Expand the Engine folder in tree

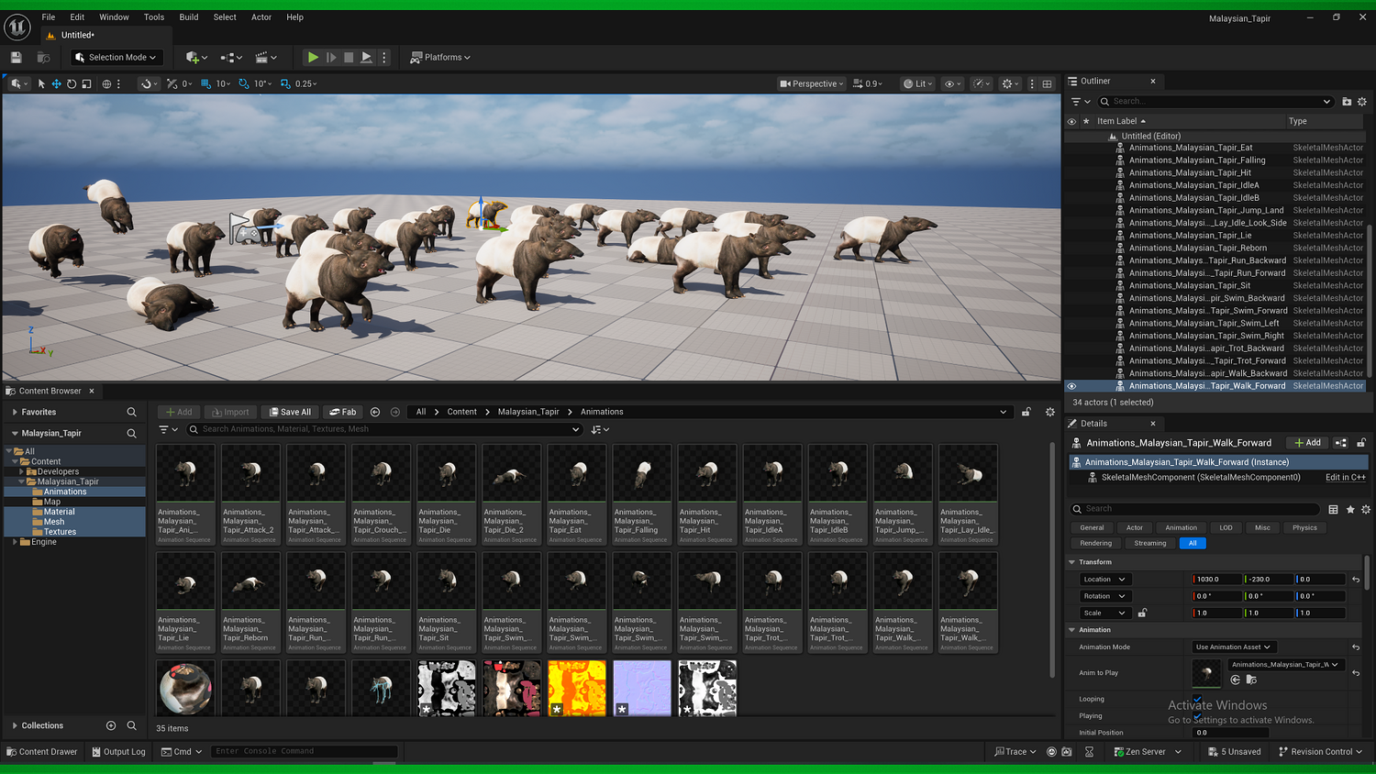click(15, 542)
